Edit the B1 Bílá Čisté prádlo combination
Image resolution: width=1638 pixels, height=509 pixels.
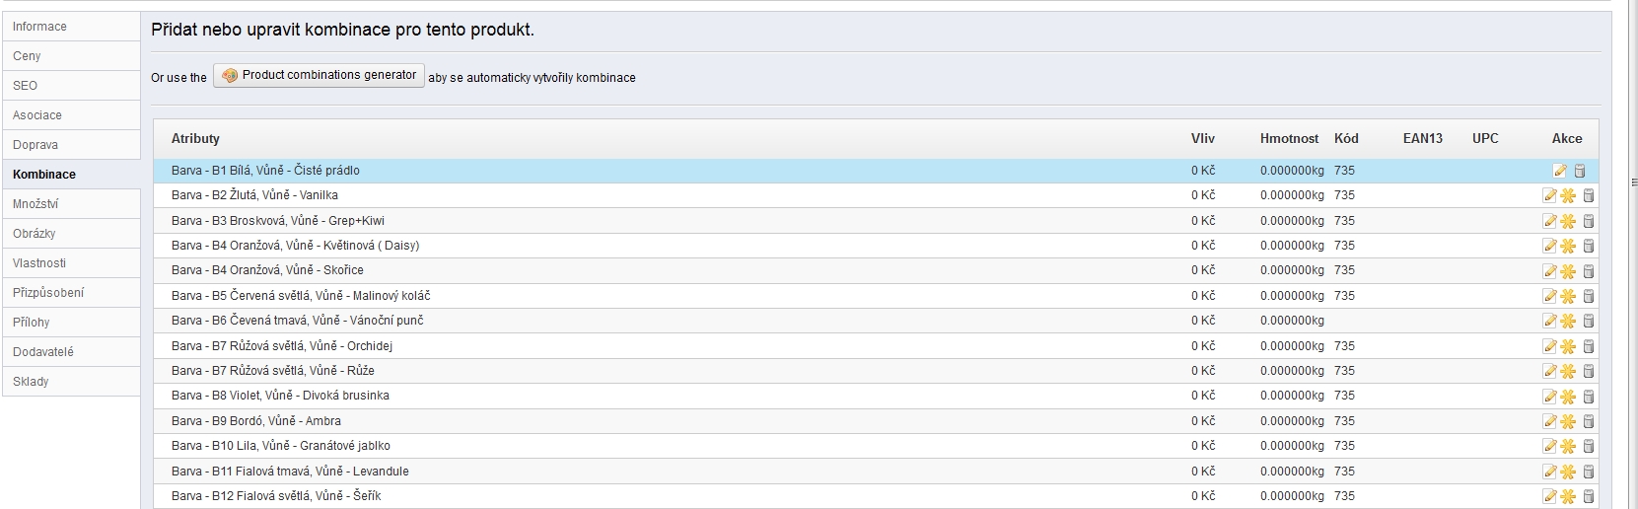coord(1559,171)
